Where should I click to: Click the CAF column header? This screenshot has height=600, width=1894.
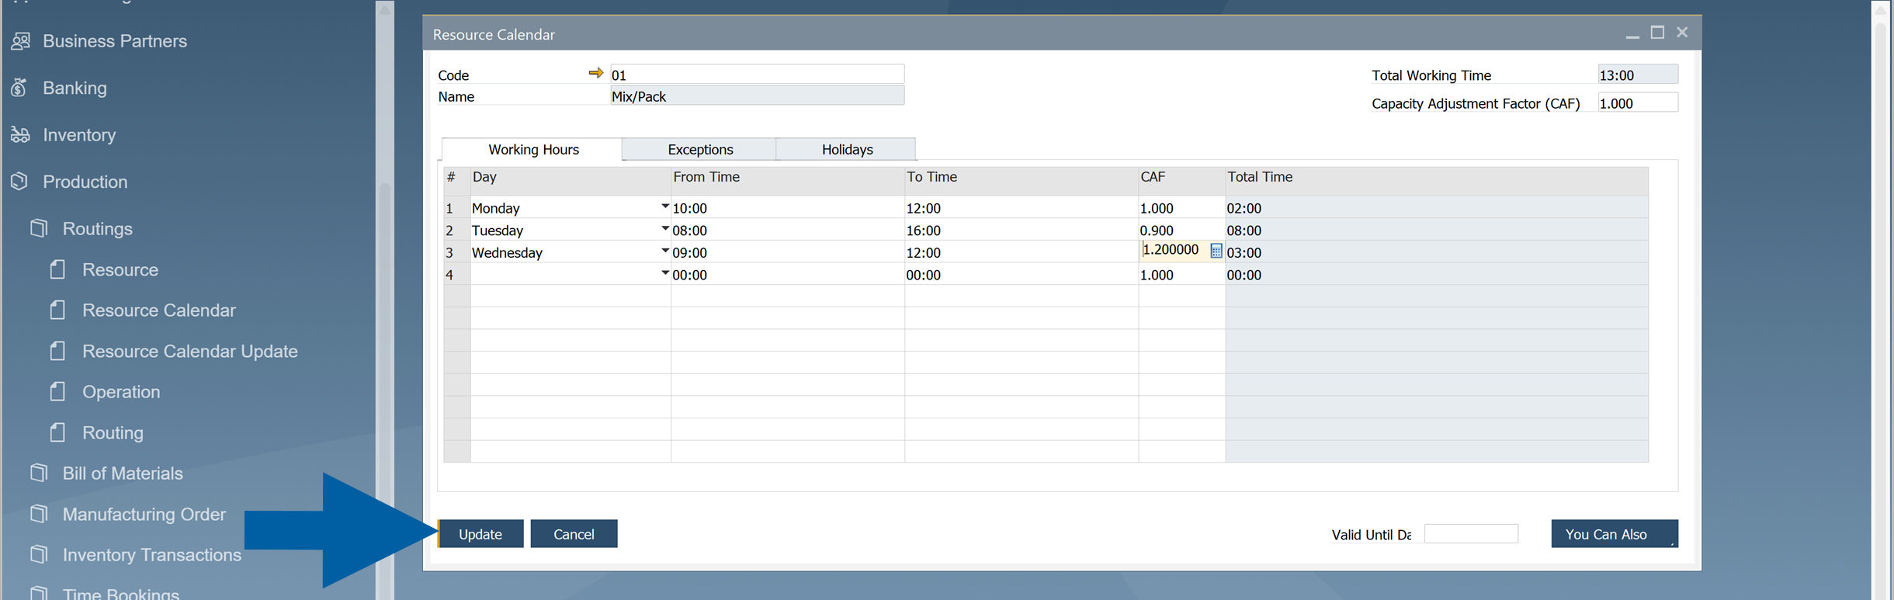coord(1181,180)
